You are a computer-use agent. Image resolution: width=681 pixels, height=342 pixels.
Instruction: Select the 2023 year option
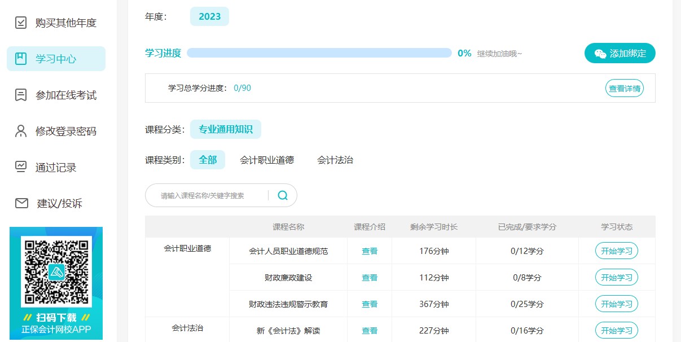click(x=209, y=16)
